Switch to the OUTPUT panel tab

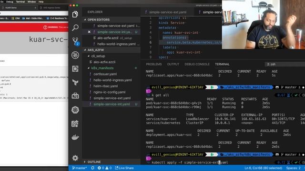(x=173, y=64)
